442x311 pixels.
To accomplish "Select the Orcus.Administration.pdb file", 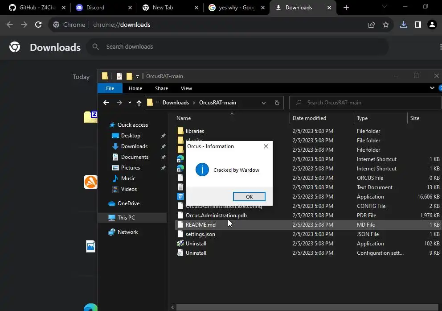I will (216, 216).
